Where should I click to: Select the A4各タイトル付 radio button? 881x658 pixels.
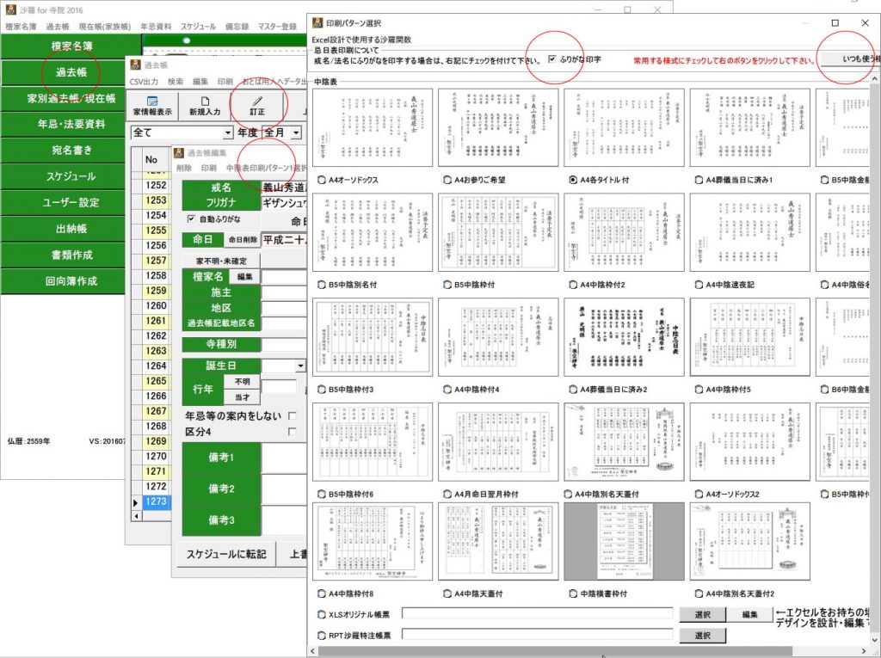573,180
